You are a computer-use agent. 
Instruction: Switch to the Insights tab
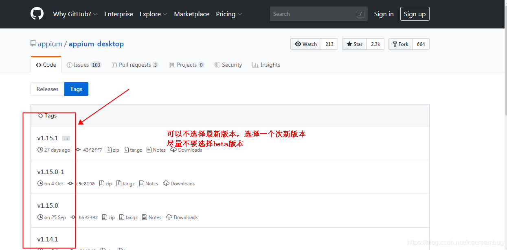pos(266,65)
